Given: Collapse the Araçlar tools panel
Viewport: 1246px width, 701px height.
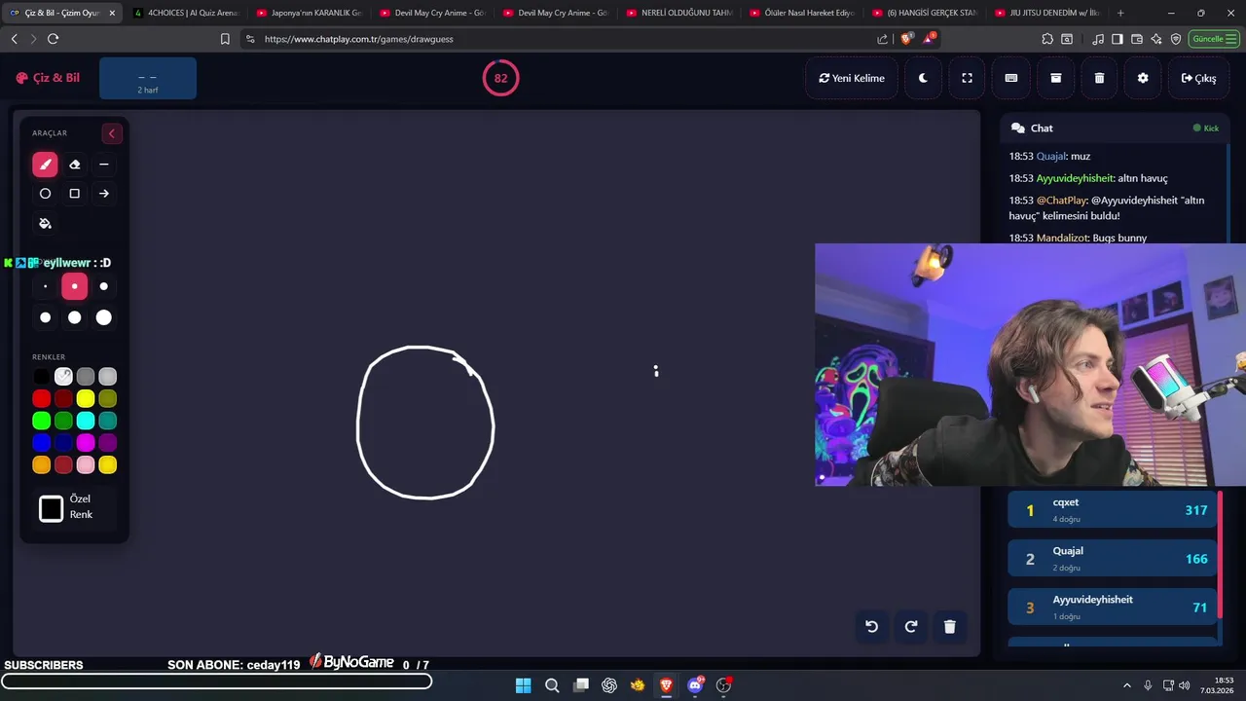Looking at the screenshot, I should [x=111, y=133].
